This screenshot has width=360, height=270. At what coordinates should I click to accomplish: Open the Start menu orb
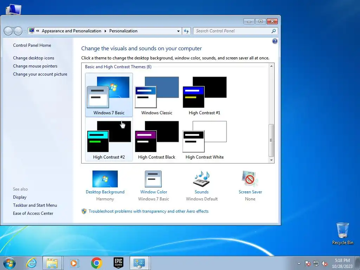9,263
